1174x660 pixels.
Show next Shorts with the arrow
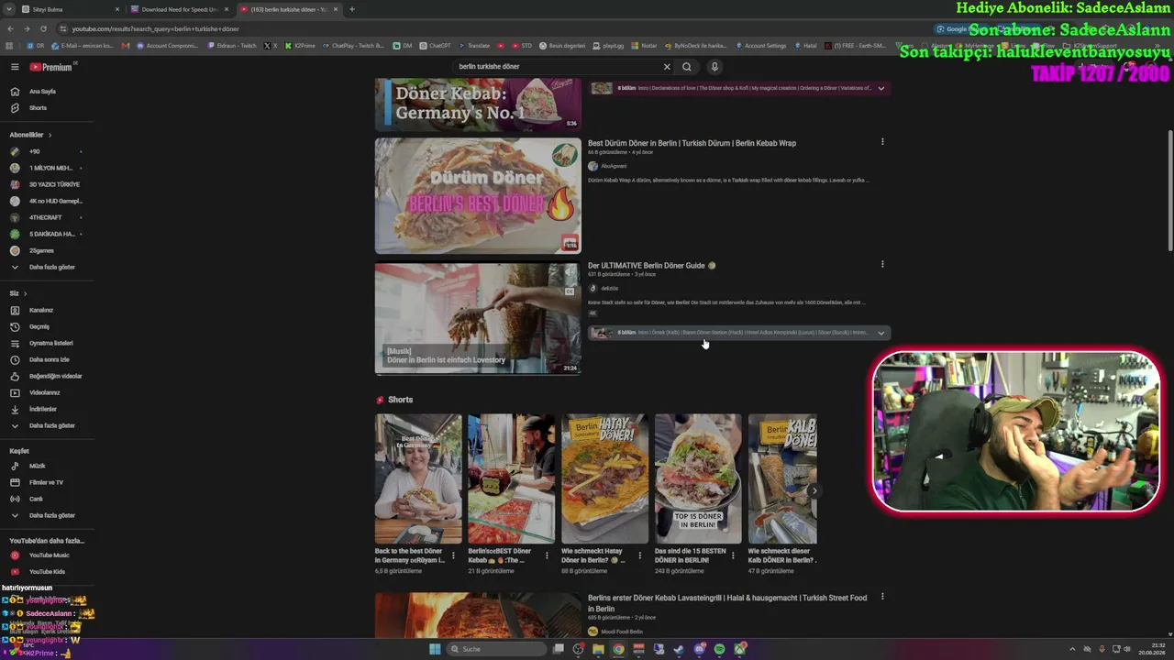(814, 490)
